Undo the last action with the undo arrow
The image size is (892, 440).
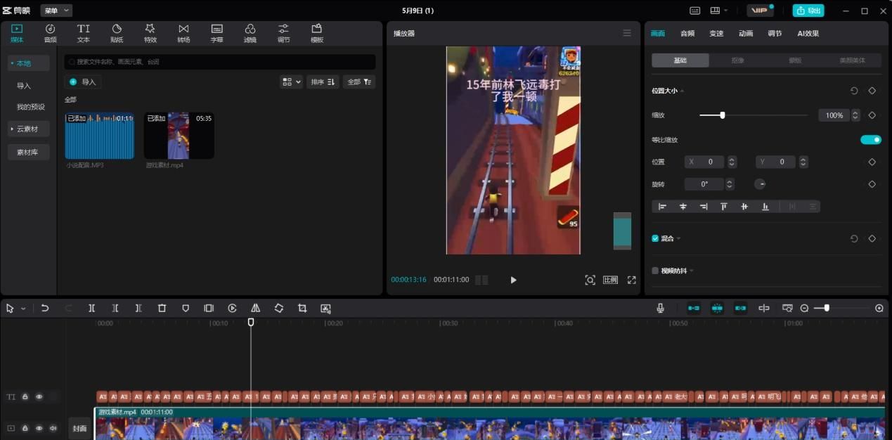coord(45,309)
